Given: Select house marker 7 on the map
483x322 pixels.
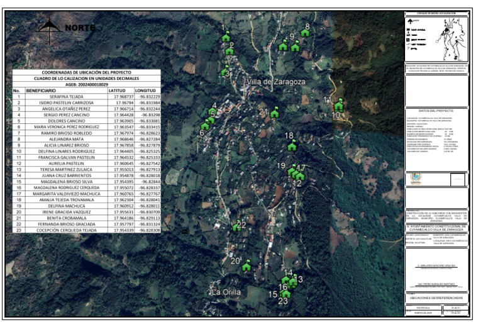Looking at the screenshot, I should coord(283,46).
